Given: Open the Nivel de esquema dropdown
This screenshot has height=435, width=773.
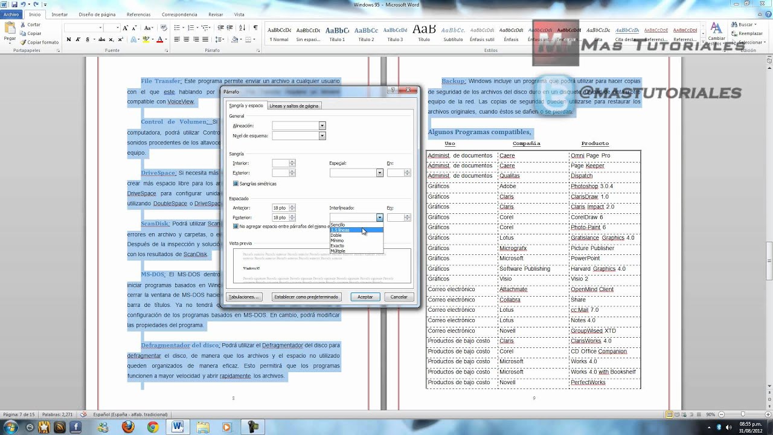Looking at the screenshot, I should tap(322, 136).
